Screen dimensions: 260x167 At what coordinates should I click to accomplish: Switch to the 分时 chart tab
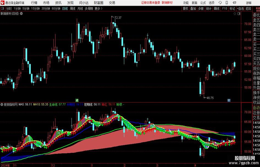click(x=9, y=9)
